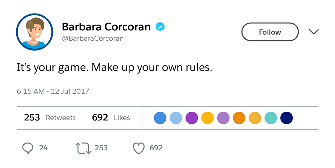Click the retweet arrows icon
The image size is (335, 168).
[83, 148]
